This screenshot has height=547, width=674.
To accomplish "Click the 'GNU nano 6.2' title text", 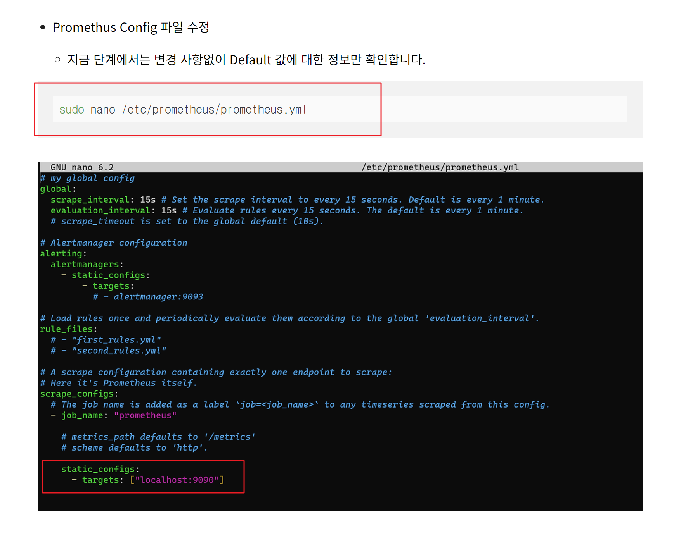I will tap(82, 167).
